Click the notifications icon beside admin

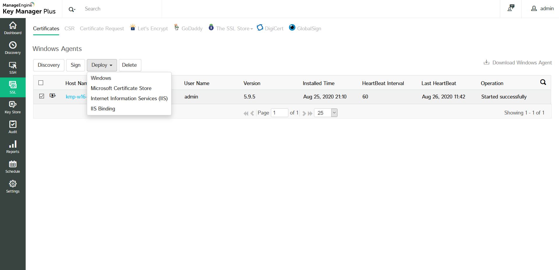pyautogui.click(x=511, y=8)
